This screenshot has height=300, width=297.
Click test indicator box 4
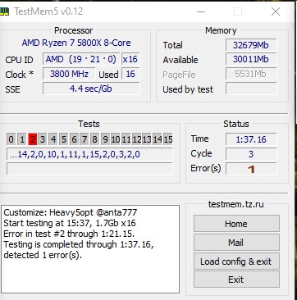point(53,139)
